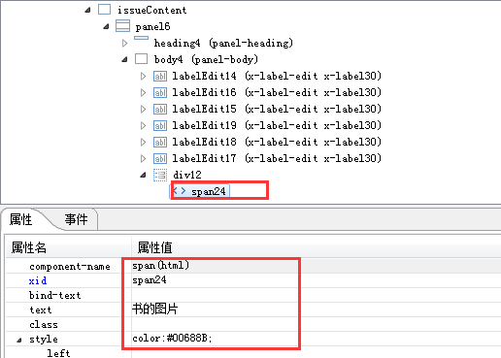The image size is (501, 358).
Task: Click the labelEdit19 abl icon
Action: tap(160, 125)
